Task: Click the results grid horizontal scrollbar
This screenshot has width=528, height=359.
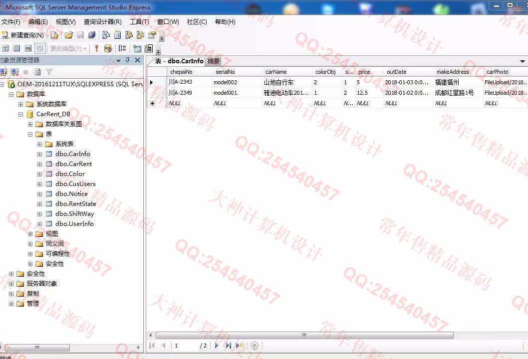Action: tap(304, 336)
